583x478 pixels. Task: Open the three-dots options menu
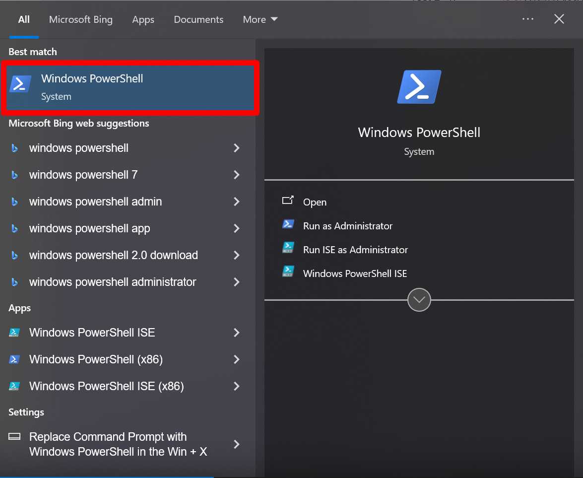pyautogui.click(x=527, y=19)
